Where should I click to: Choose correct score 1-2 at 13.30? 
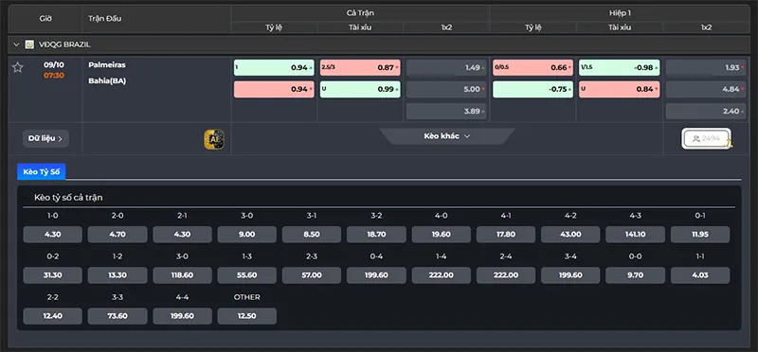(x=117, y=275)
